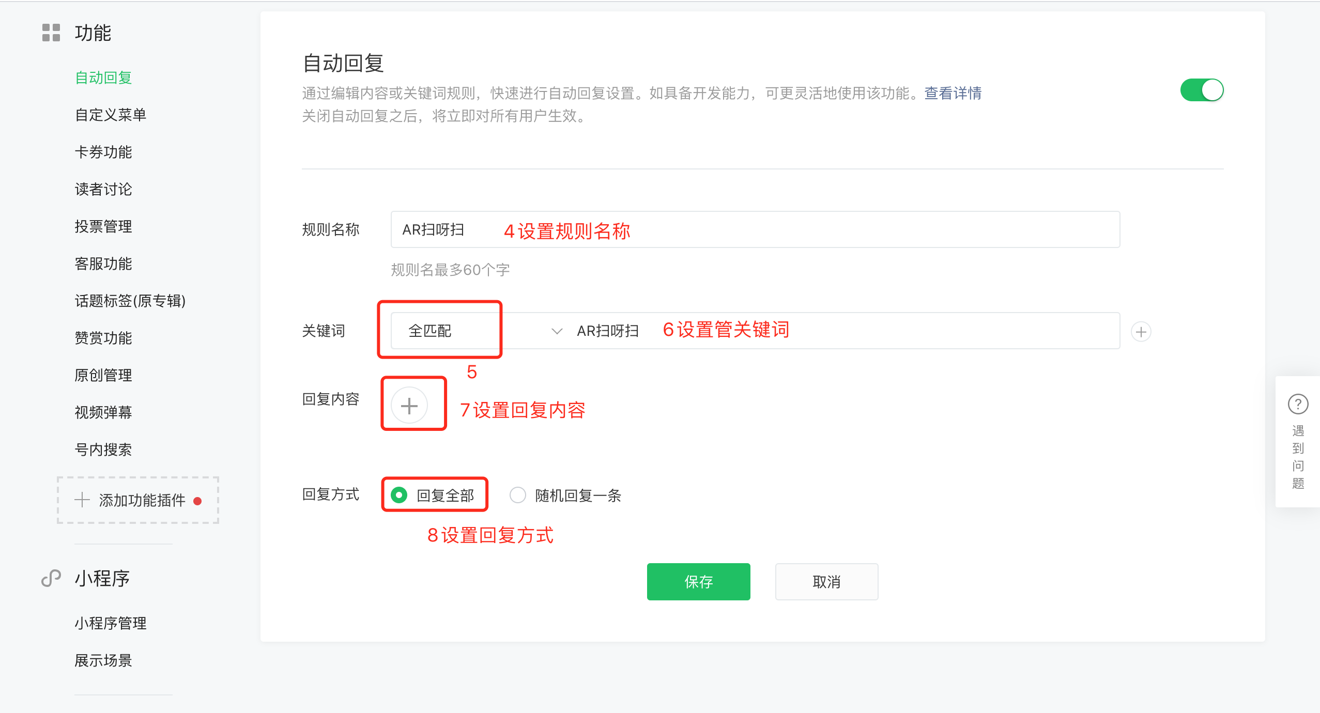The image size is (1320, 713).
Task: Open 号内搜索 in the sidebar
Action: pos(103,450)
